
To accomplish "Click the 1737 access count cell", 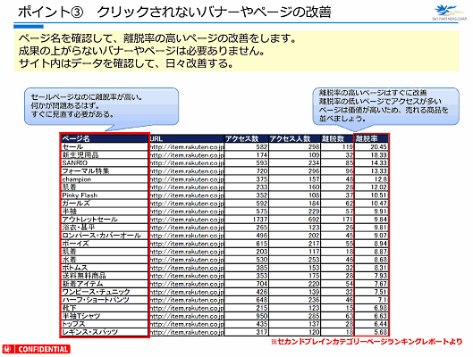I will pyautogui.click(x=247, y=220).
